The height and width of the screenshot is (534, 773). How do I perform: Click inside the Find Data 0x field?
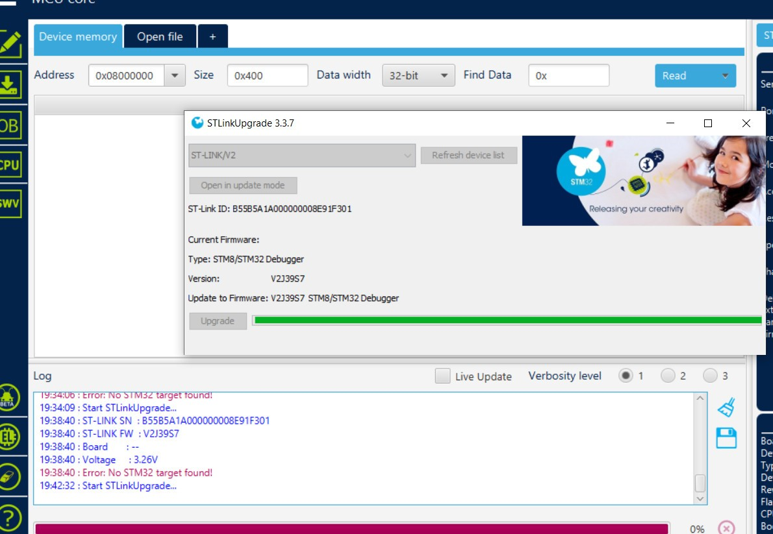569,75
